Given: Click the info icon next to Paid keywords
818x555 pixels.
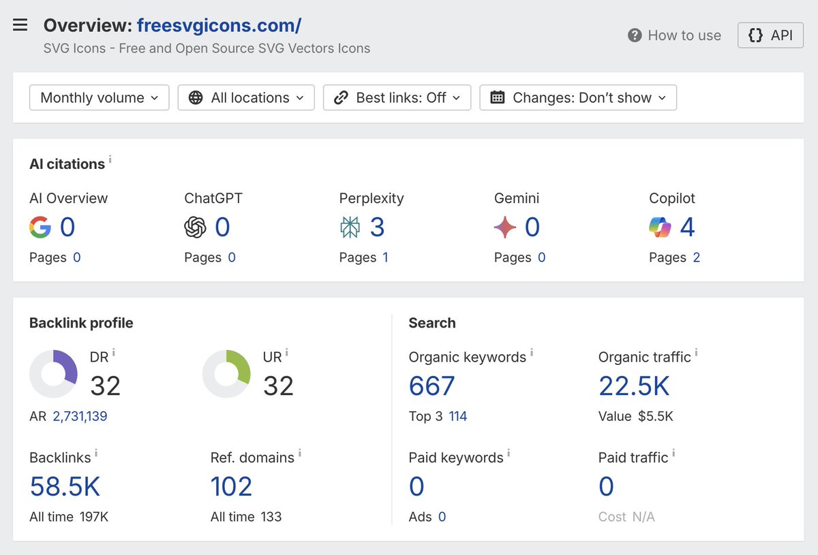Looking at the screenshot, I should pyautogui.click(x=509, y=454).
